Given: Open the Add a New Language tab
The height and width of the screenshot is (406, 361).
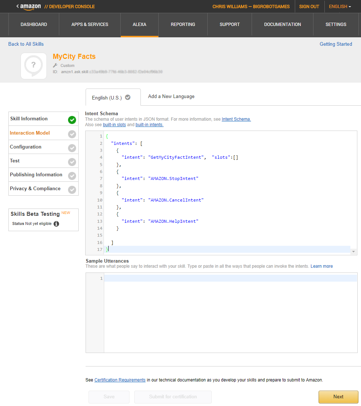Looking at the screenshot, I should [171, 97].
